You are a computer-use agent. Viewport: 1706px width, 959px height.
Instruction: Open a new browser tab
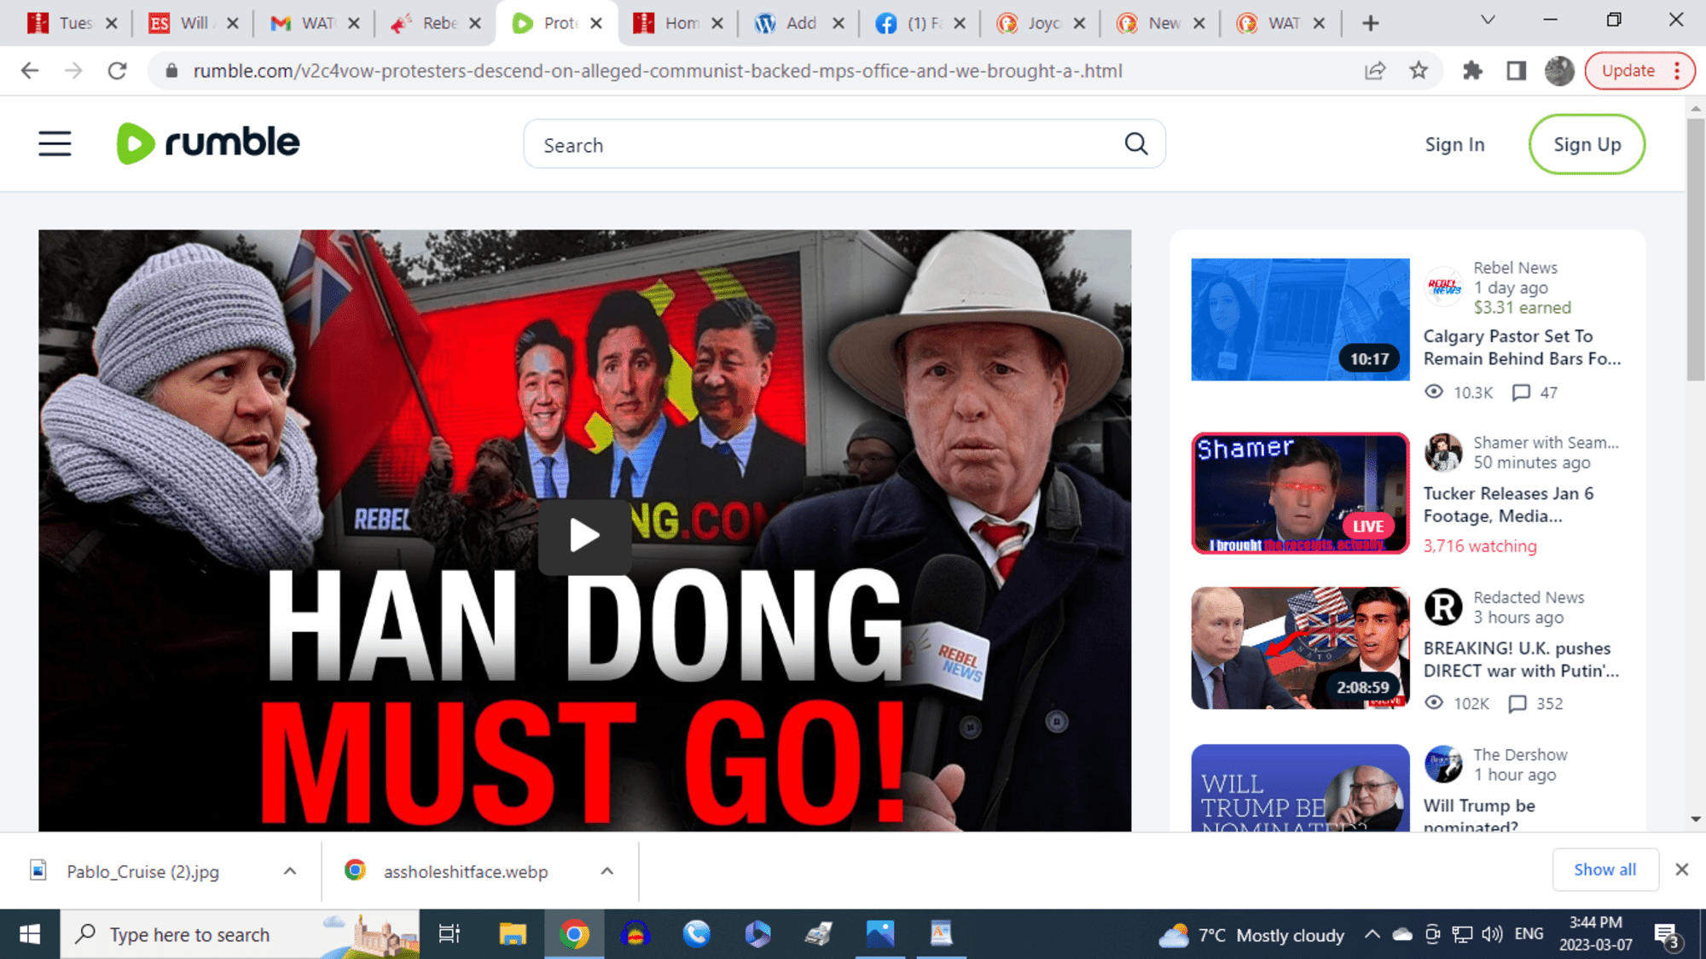pos(1370,23)
